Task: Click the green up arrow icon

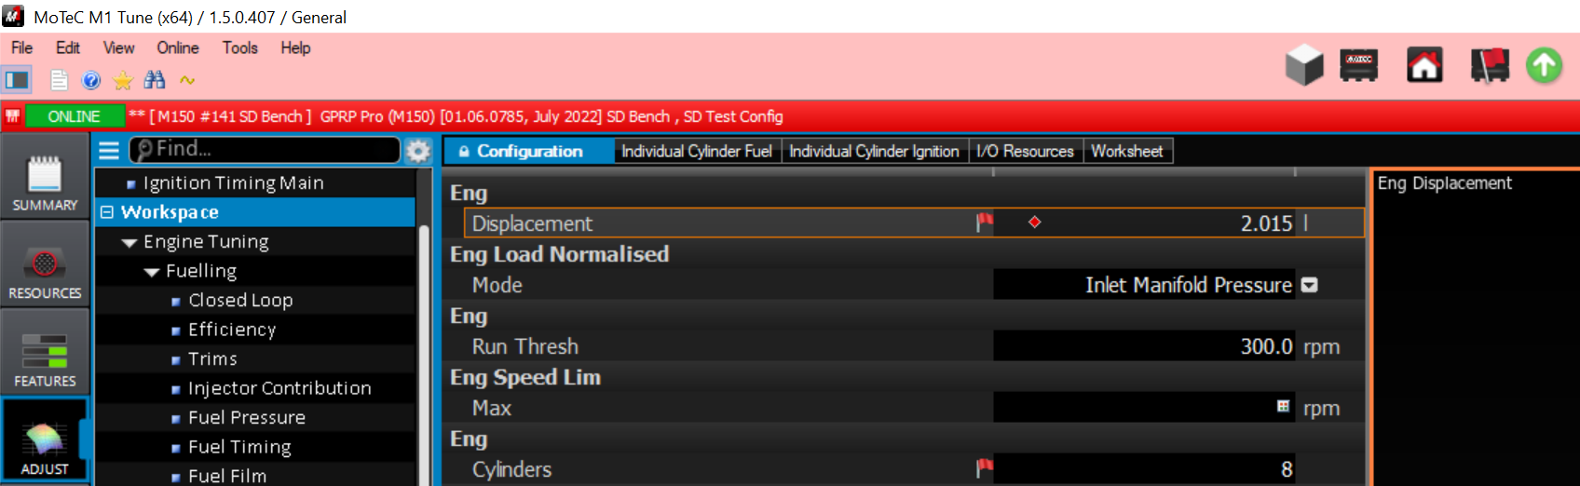Action: (1544, 65)
